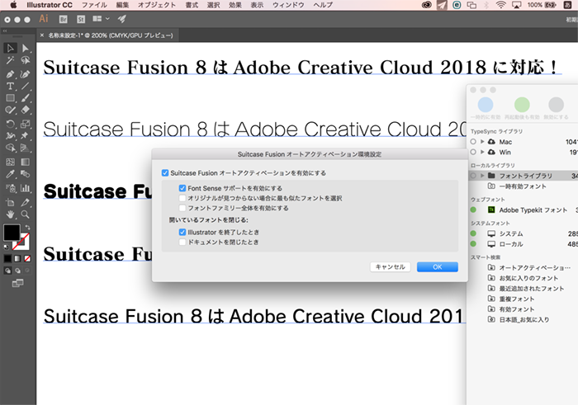
Task: Open Creative Cloud menu bar icon
Action: [x=427, y=5]
